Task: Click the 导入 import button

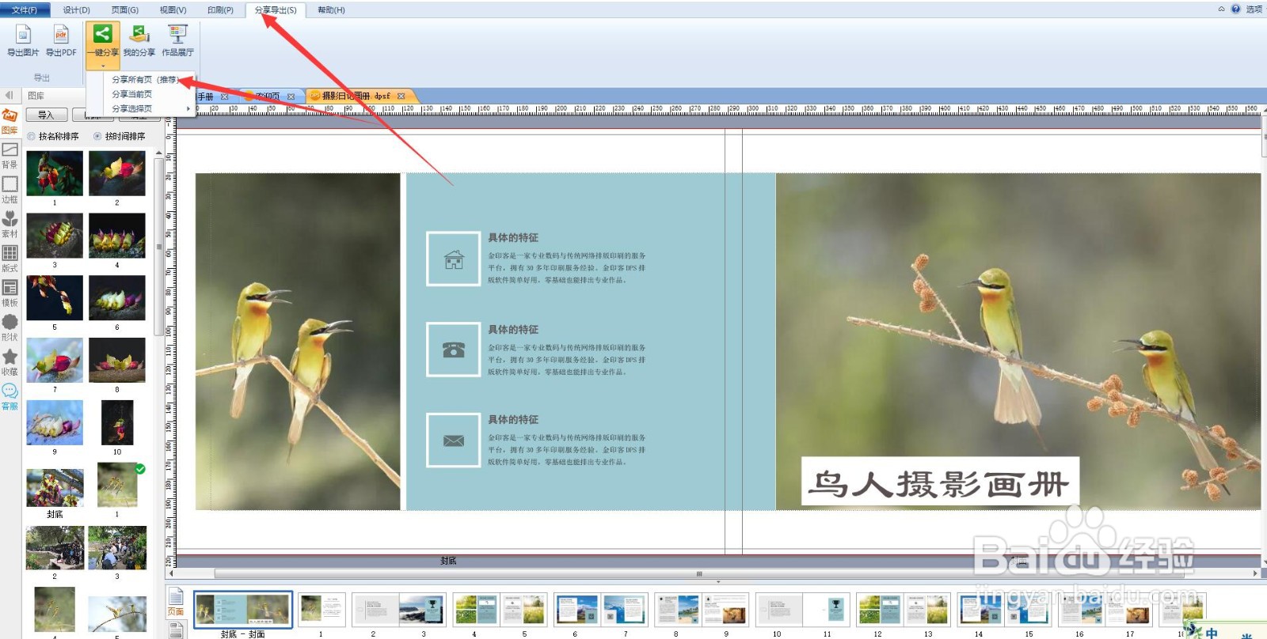Action: (46, 115)
